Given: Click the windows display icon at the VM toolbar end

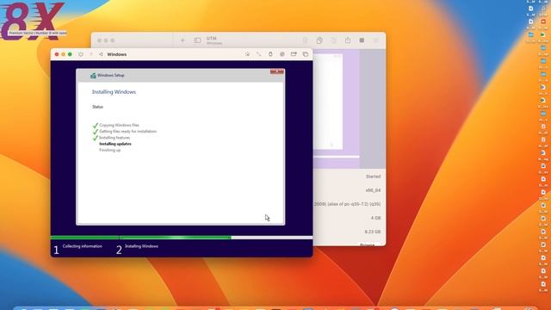Looking at the screenshot, I should click(306, 54).
